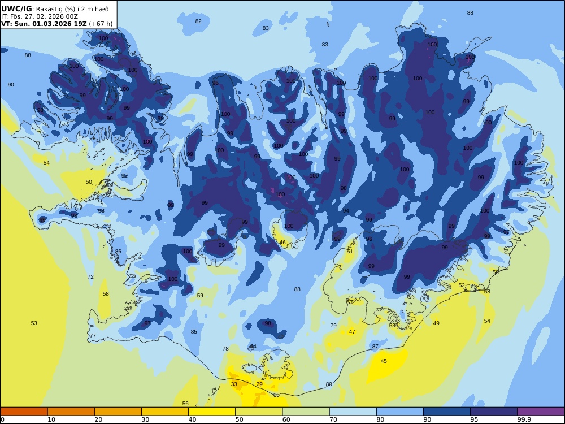Click the '66' humidity value on the map

tap(276, 395)
